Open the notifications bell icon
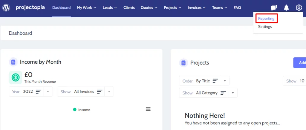The image size is (306, 130). click(x=286, y=8)
